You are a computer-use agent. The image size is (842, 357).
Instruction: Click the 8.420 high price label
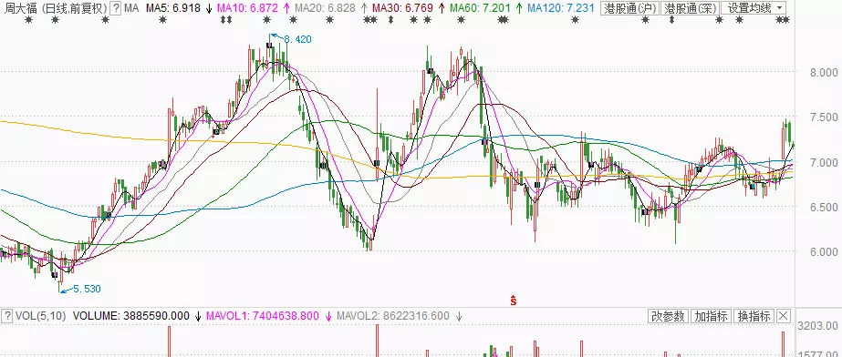(x=297, y=39)
